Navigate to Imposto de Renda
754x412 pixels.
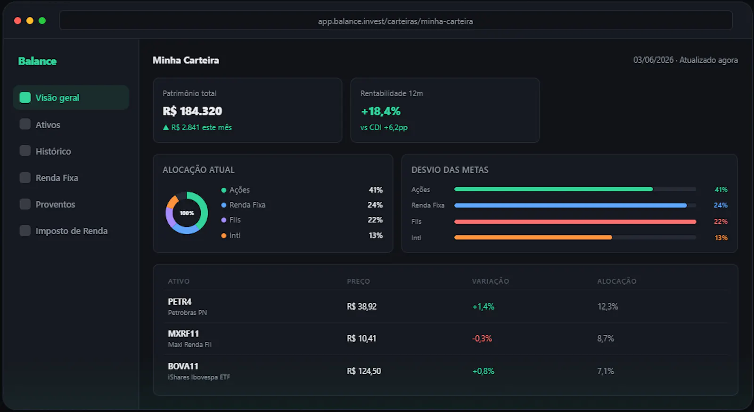(x=71, y=231)
